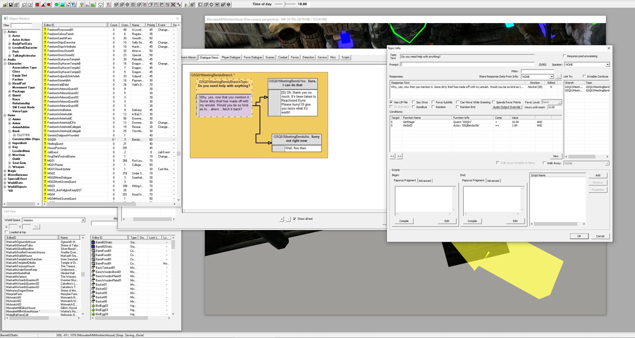Toggle the Show all text checkbox
The height and width of the screenshot is (338, 635).
point(295,219)
